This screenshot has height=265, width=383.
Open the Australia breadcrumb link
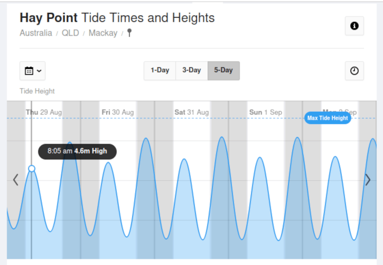[x=36, y=33]
